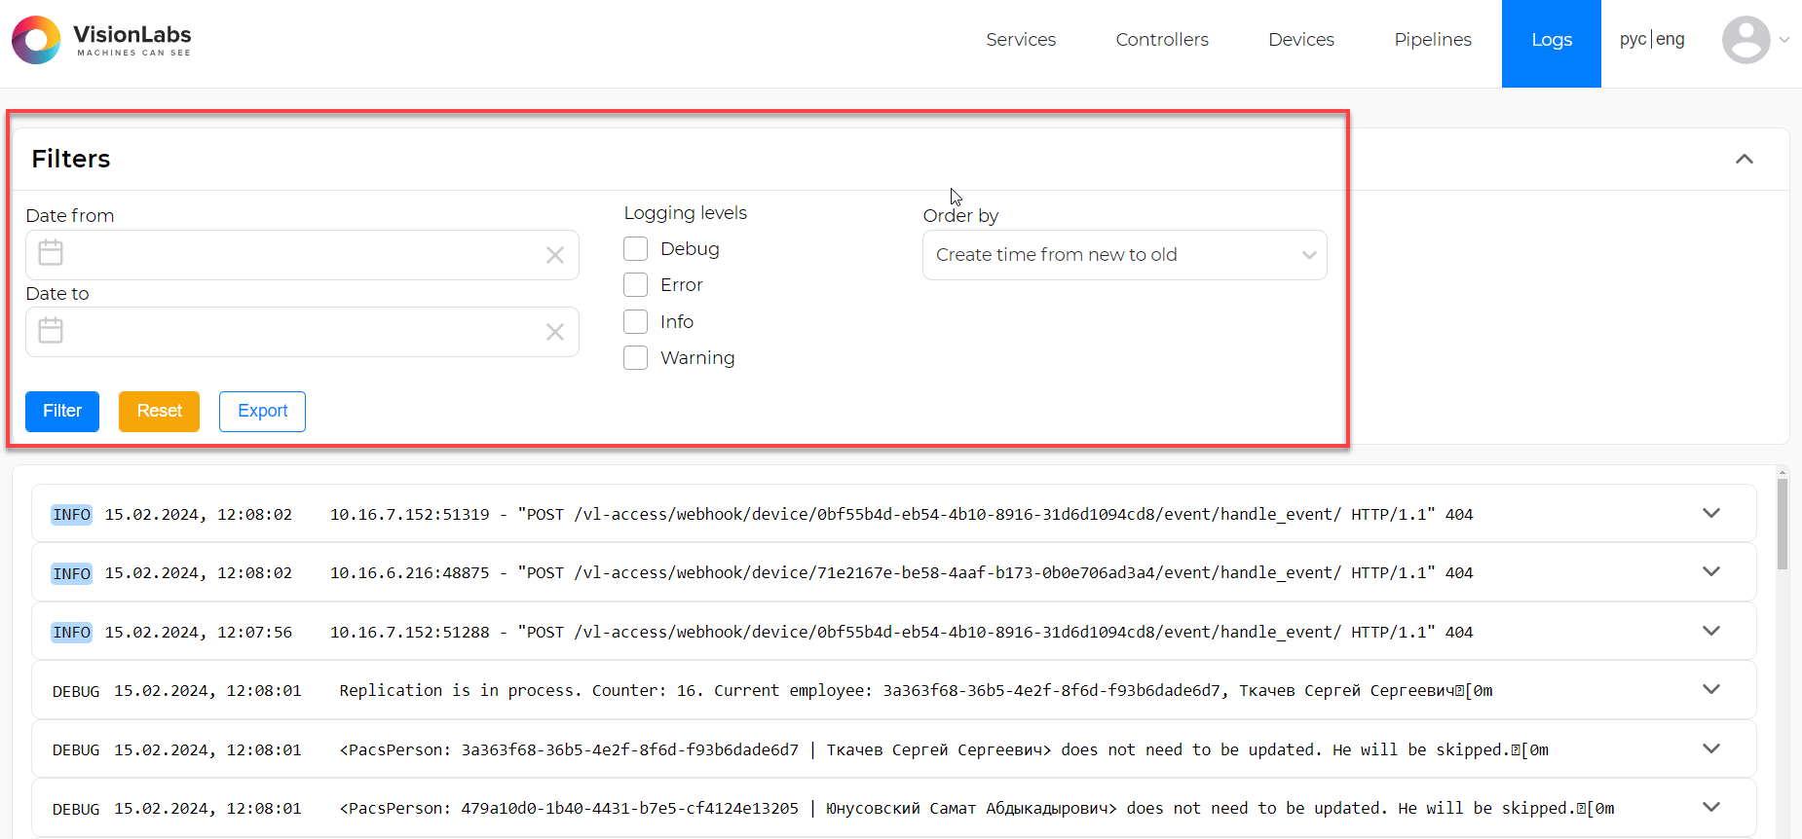Click timestamp 15.02.2024, 12:07:56
This screenshot has height=839, width=1802.
point(199,633)
